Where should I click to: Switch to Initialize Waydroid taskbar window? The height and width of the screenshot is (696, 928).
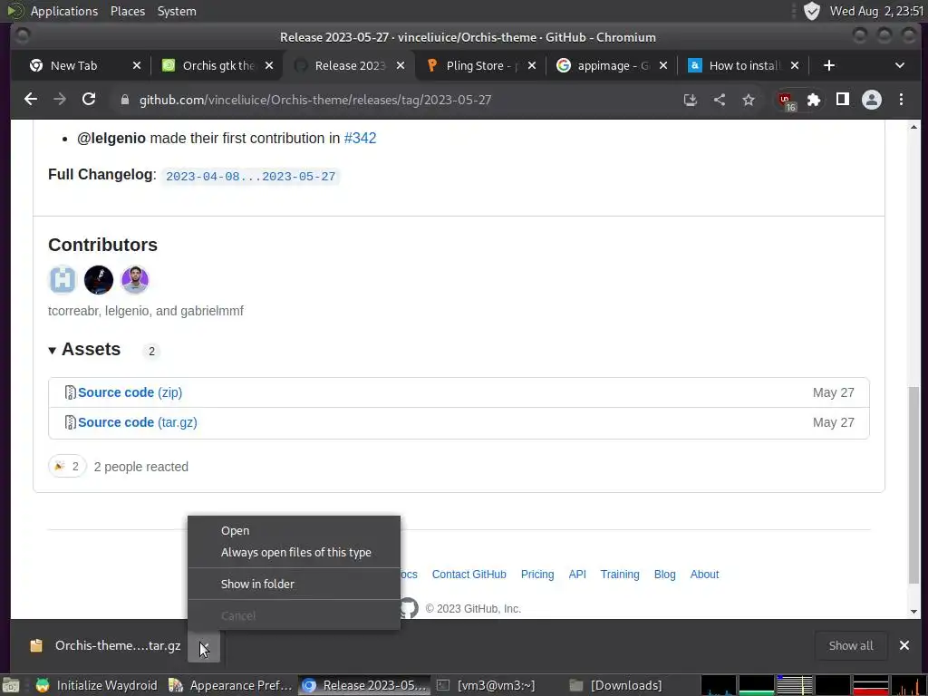click(96, 685)
